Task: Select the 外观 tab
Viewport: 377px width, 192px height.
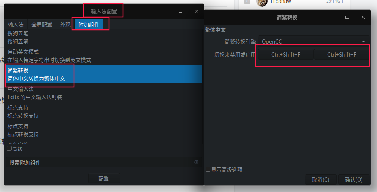Action: (x=65, y=25)
